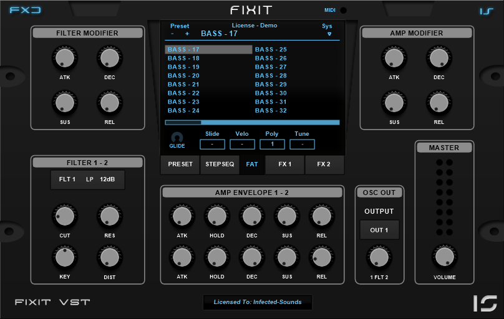Screen dimensions: 504x319
Task: Click Filter Modifier ATK knob
Action: point(65,59)
